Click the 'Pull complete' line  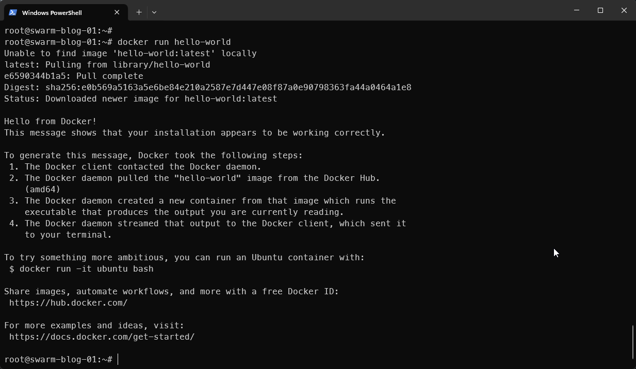click(73, 76)
